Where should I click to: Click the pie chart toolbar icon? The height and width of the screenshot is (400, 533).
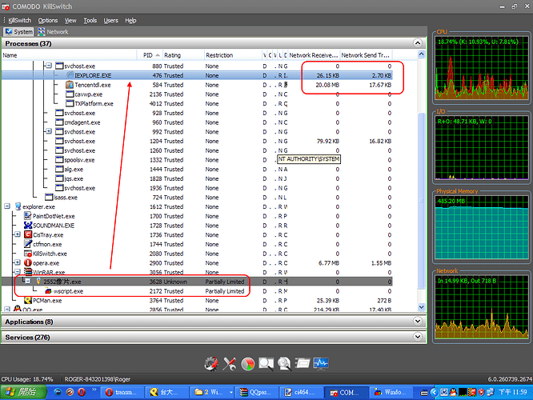pyautogui.click(x=248, y=364)
